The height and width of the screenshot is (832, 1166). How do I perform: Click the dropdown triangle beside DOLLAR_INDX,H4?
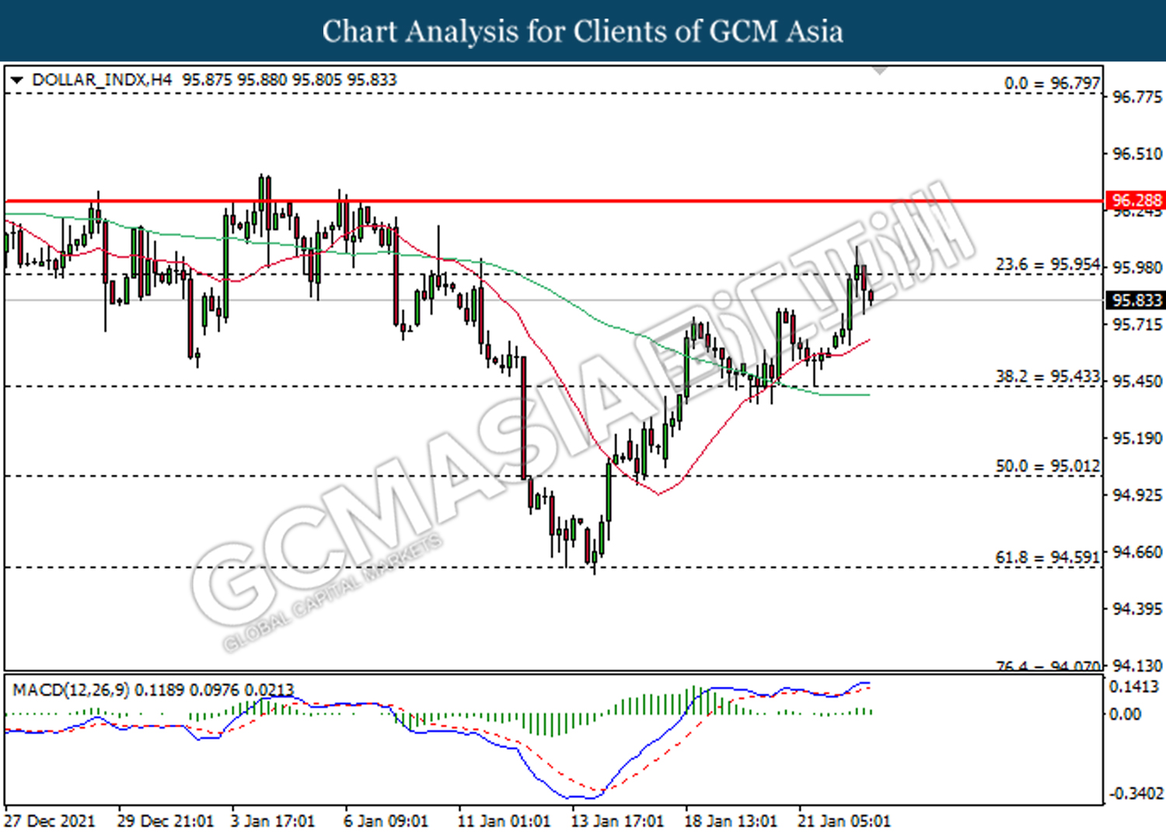(x=17, y=80)
